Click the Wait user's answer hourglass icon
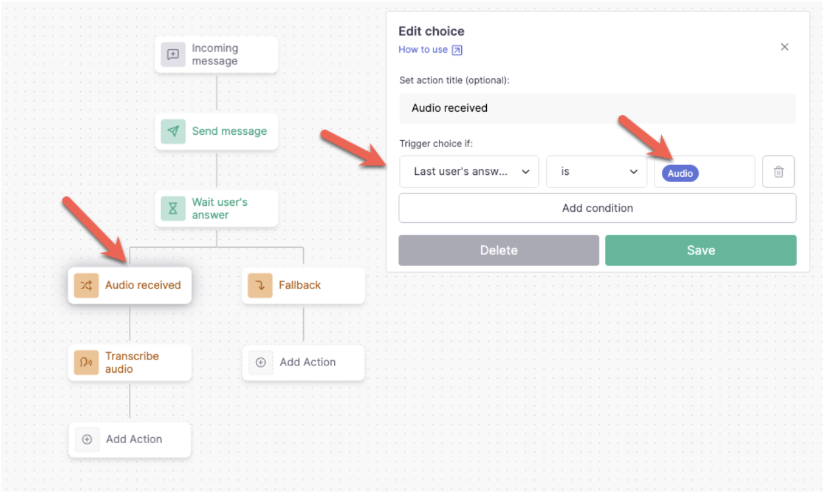This screenshot has width=825, height=493. tap(173, 208)
